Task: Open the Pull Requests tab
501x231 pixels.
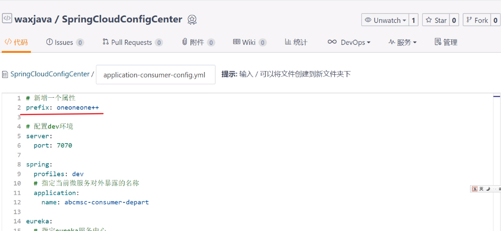Action: [131, 42]
